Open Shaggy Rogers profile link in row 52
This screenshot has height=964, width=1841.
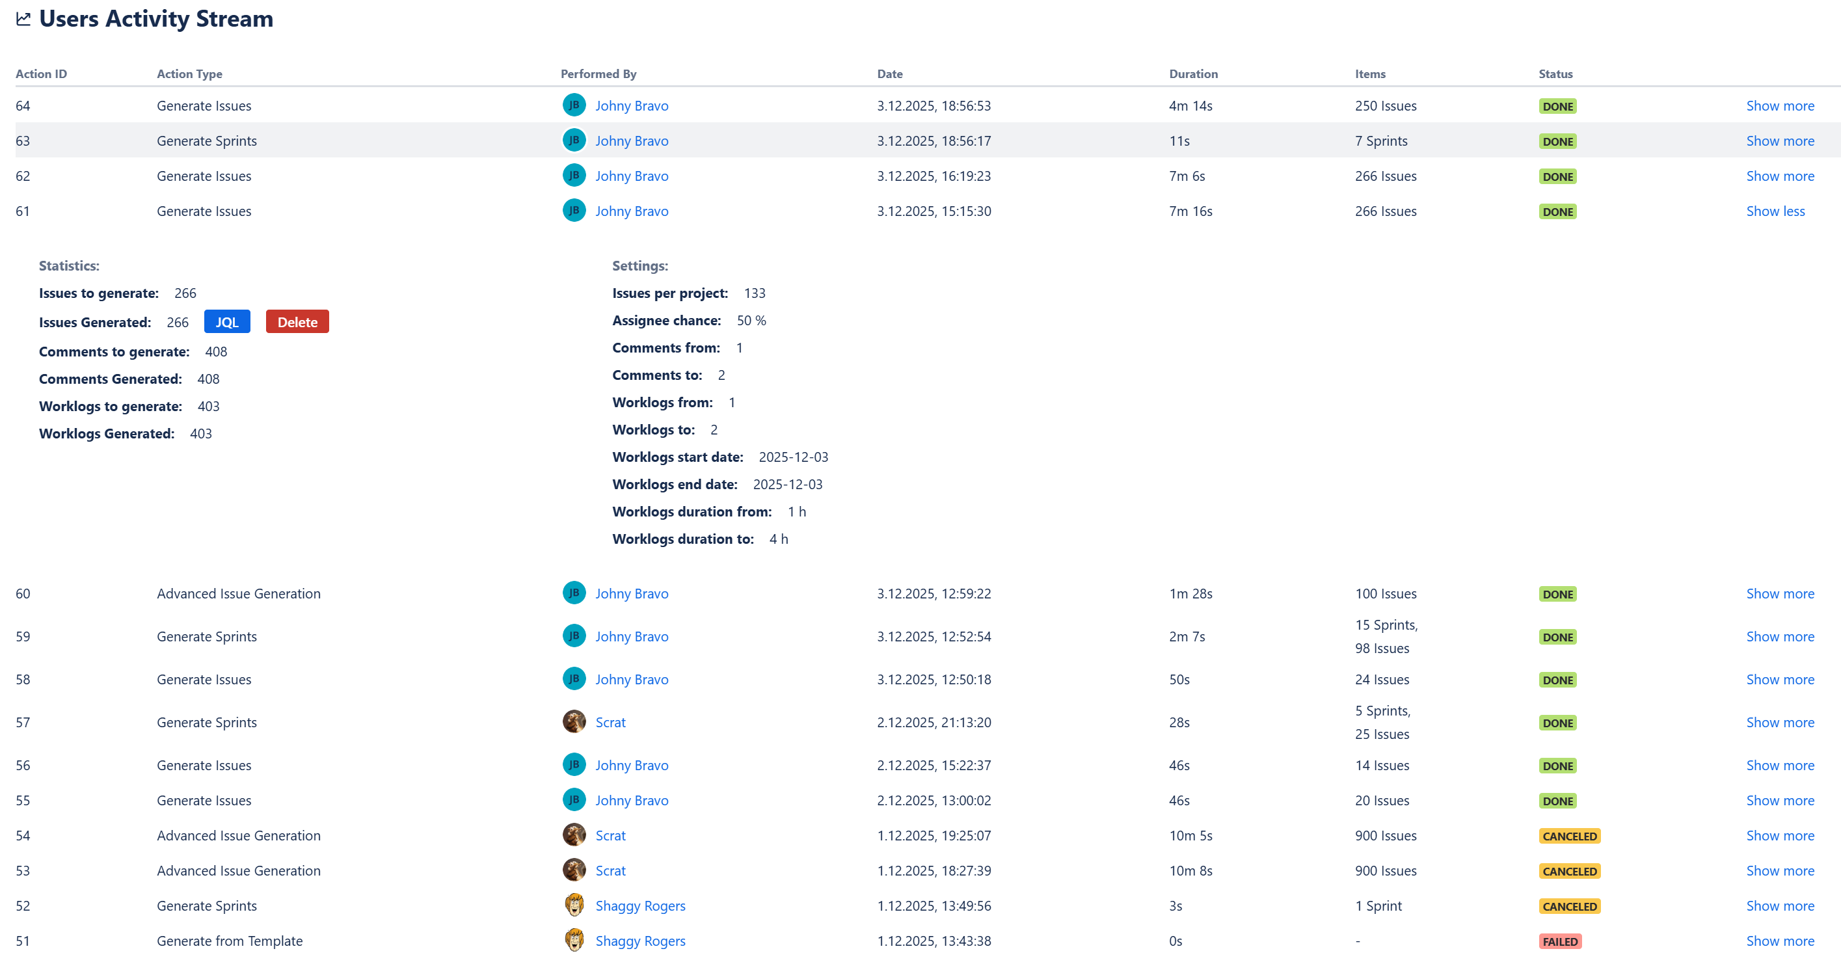(639, 906)
